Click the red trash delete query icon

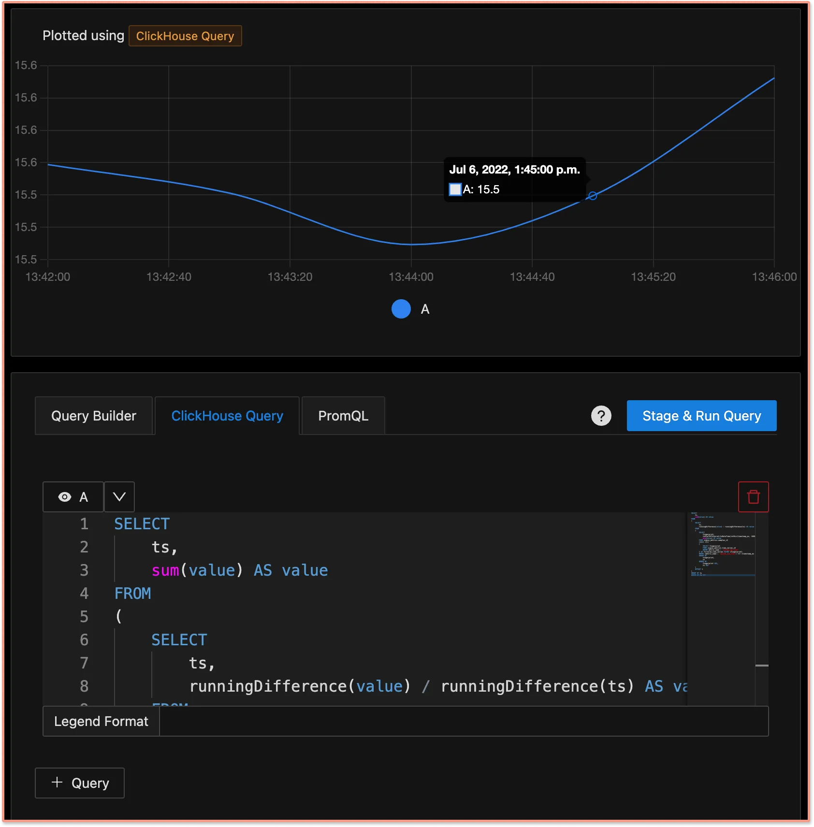coord(753,497)
